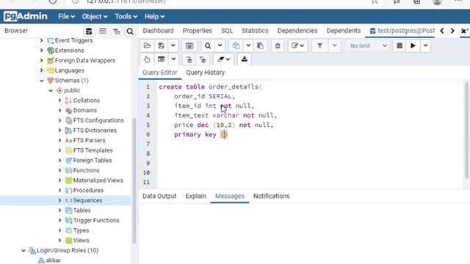The height and width of the screenshot is (264, 470).
Task: Switch to the Dependents tab
Action: pos(344,31)
